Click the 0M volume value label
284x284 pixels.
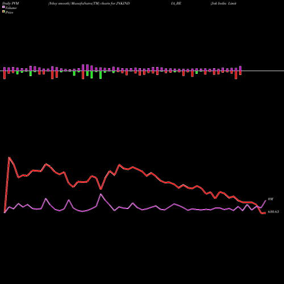click(x=270, y=199)
